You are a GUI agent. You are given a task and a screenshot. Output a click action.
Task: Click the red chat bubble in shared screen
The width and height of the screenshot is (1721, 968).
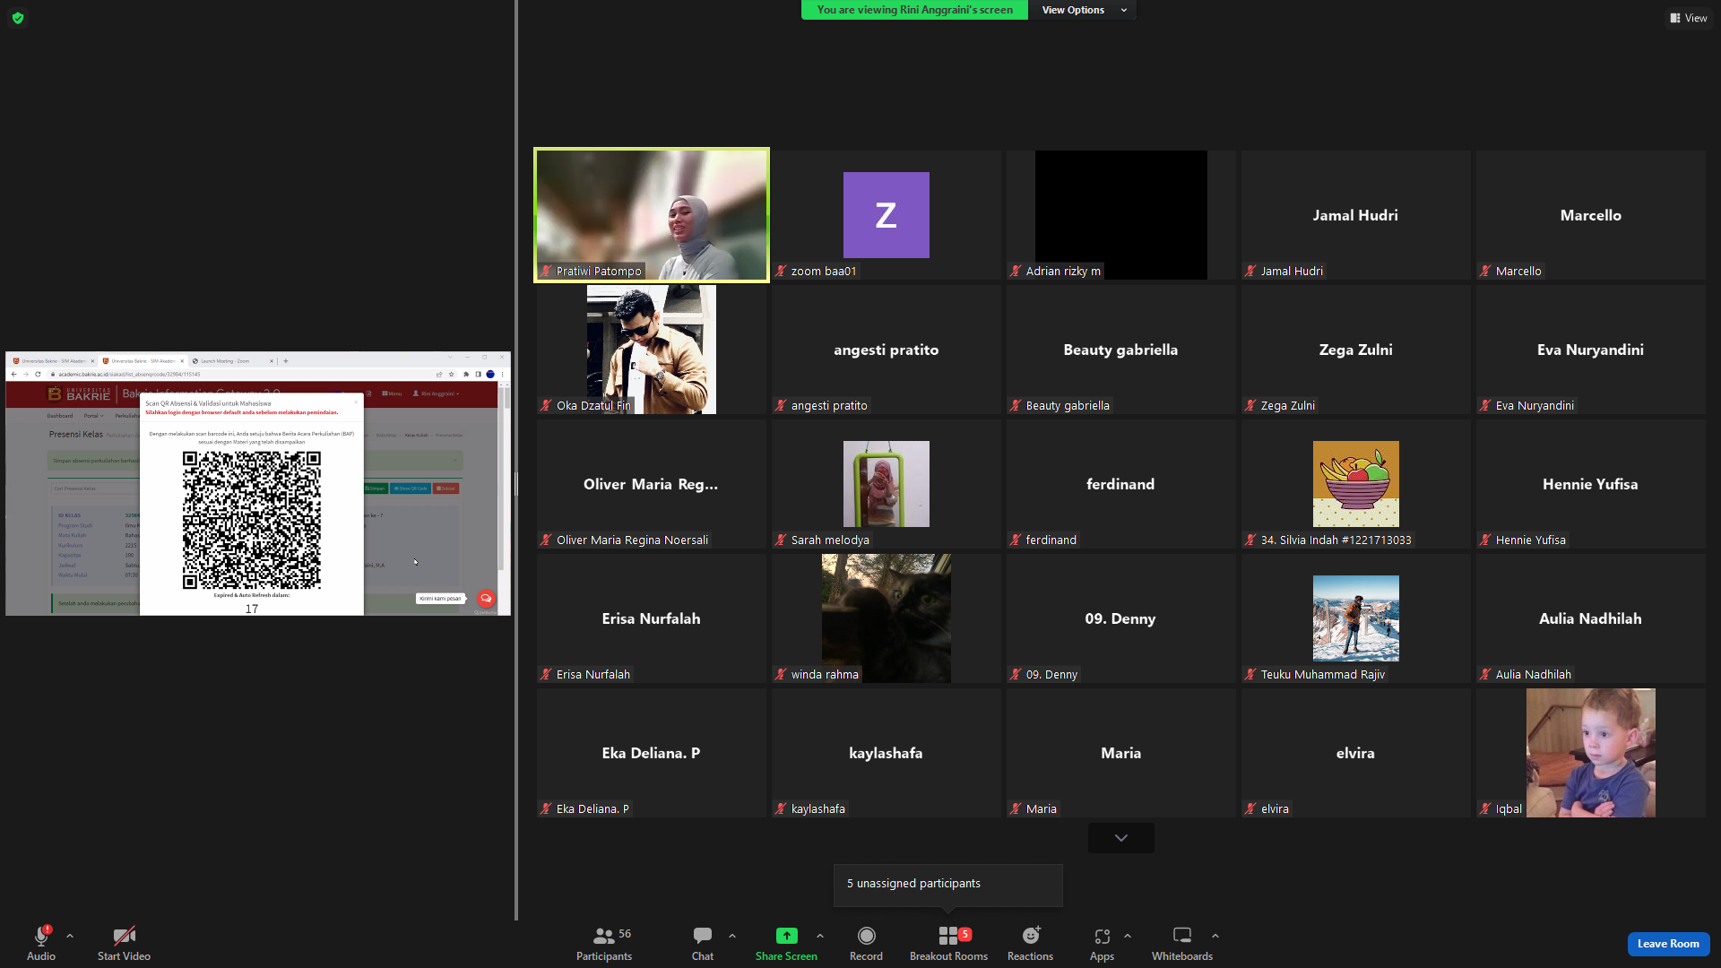486,598
